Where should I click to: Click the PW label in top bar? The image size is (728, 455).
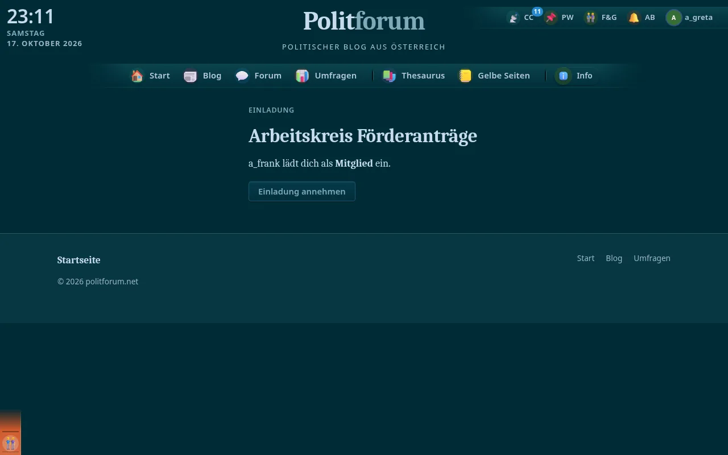(568, 18)
